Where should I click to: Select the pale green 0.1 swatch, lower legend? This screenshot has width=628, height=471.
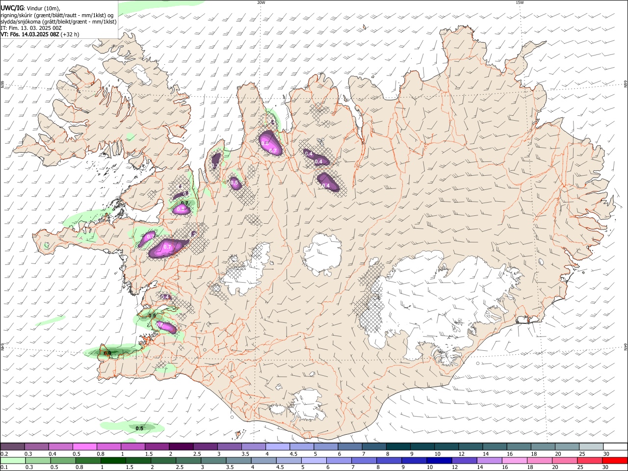(13, 461)
